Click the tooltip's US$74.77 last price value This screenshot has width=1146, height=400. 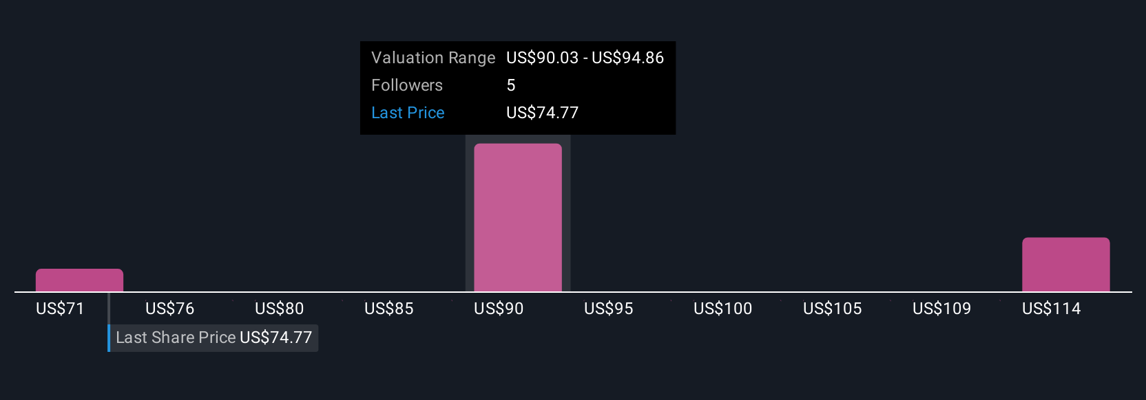[543, 113]
